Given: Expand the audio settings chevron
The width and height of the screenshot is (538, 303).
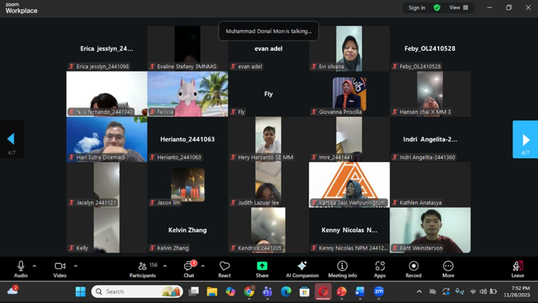Looking at the screenshot, I should (x=34, y=266).
